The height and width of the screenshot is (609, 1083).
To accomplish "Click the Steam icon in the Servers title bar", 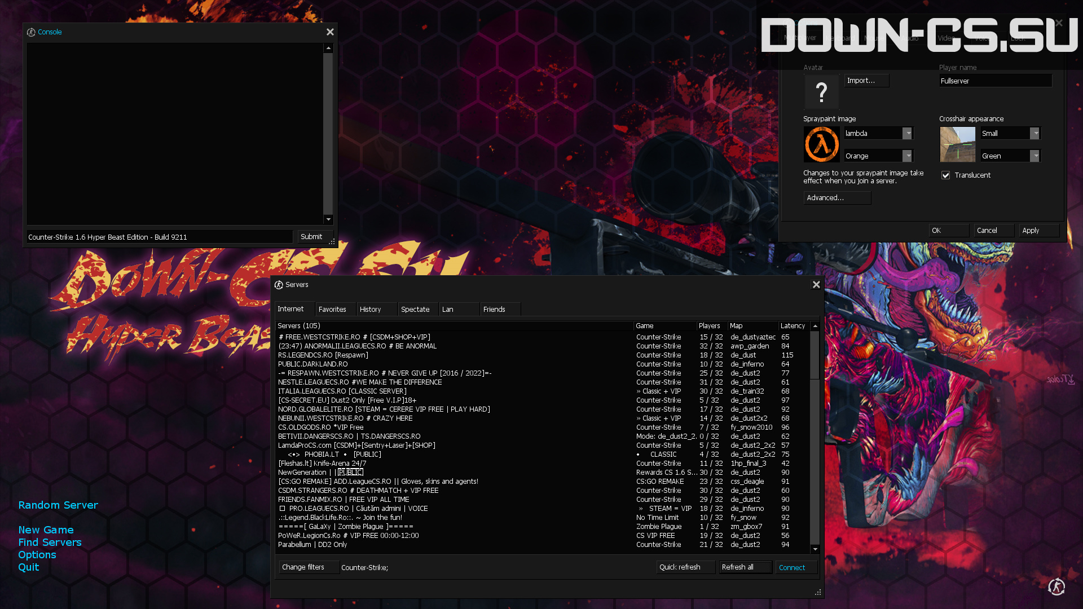I will (279, 285).
